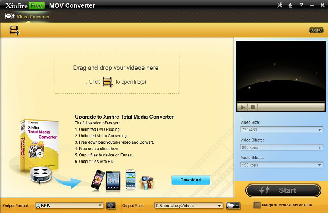Click the iPhone device image

coord(98,180)
